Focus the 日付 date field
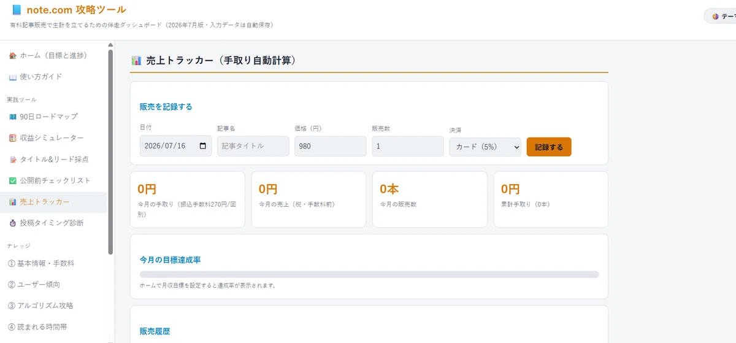 (x=176, y=146)
